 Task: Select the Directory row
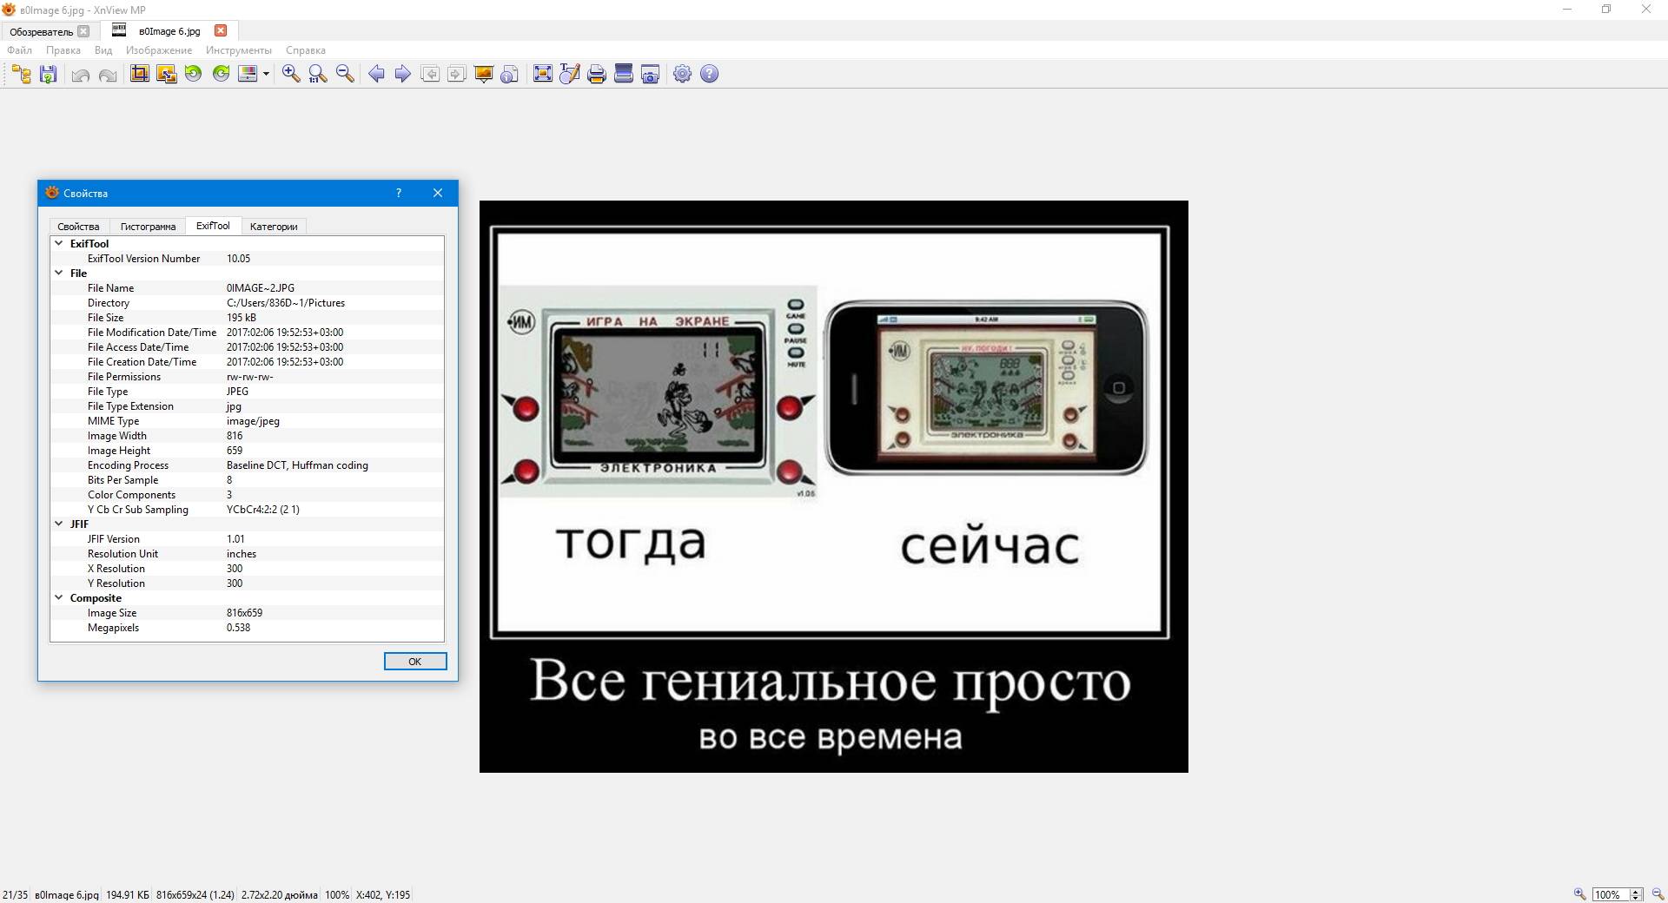247,303
